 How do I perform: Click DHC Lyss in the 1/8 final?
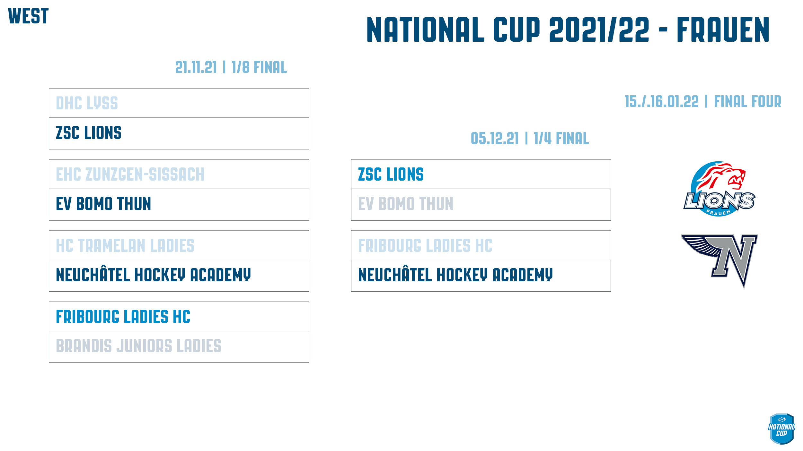pyautogui.click(x=87, y=103)
